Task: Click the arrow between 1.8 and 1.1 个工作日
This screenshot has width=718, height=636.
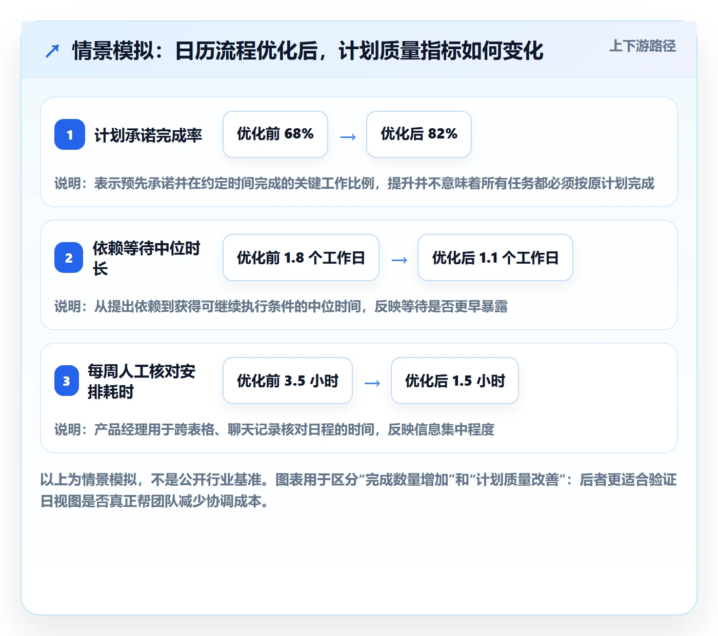Action: point(399,260)
